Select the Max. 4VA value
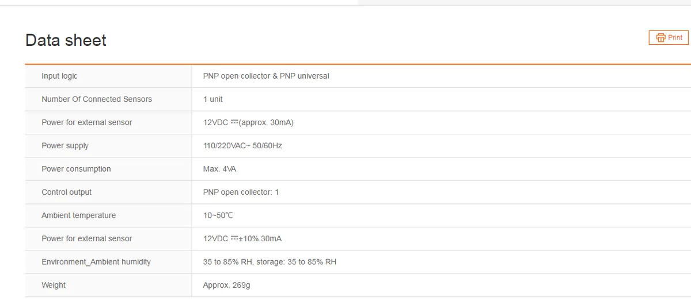The width and height of the screenshot is (691, 301). click(x=219, y=169)
